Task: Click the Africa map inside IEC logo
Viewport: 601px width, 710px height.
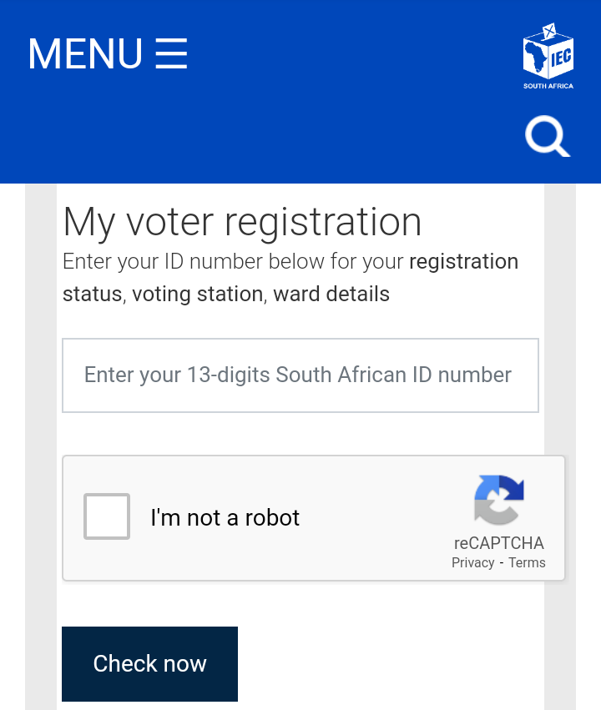Action: point(536,58)
